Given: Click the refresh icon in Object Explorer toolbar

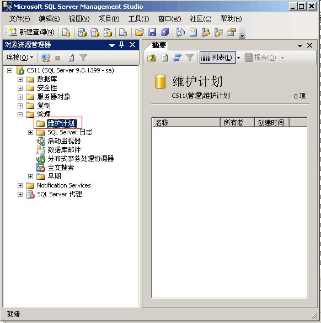Looking at the screenshot, I should pos(71,58).
